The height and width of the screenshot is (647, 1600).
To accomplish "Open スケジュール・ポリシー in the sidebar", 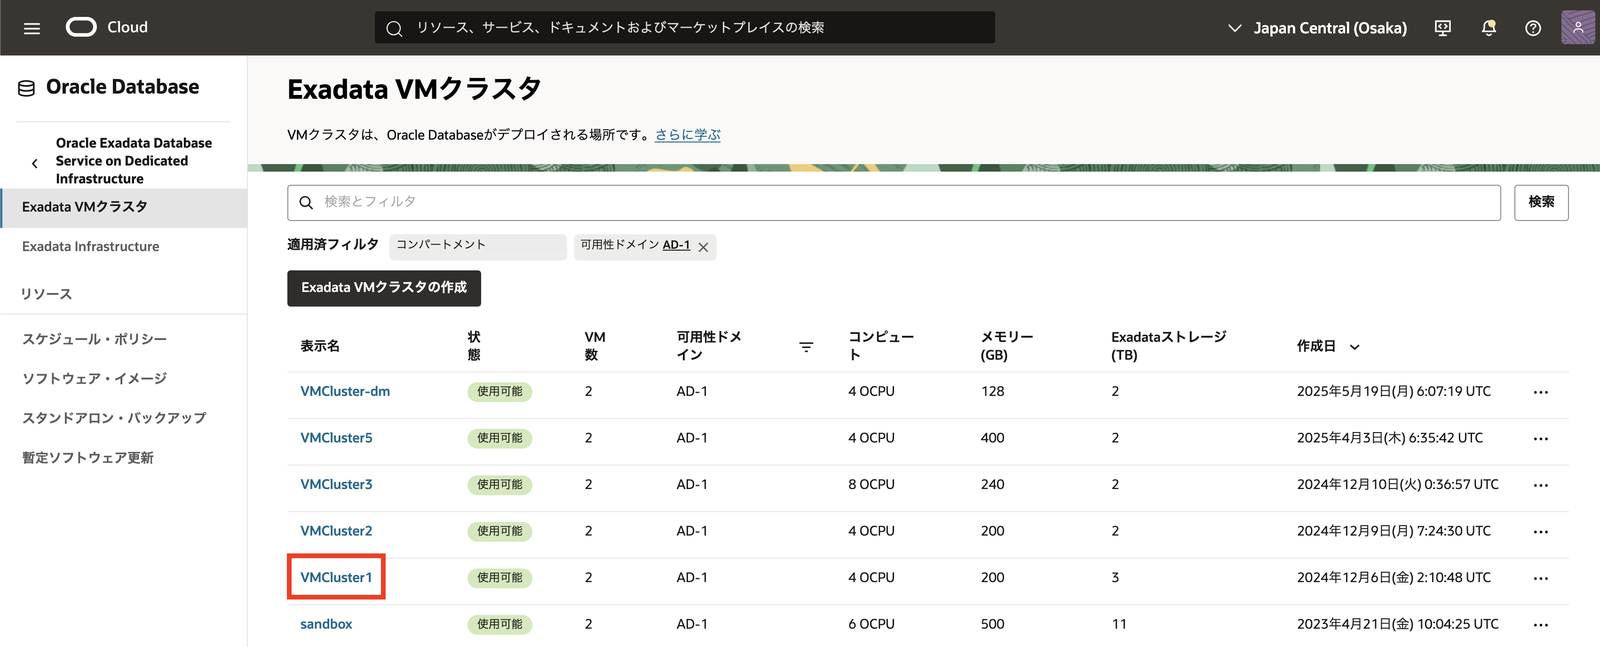I will pyautogui.click(x=95, y=339).
